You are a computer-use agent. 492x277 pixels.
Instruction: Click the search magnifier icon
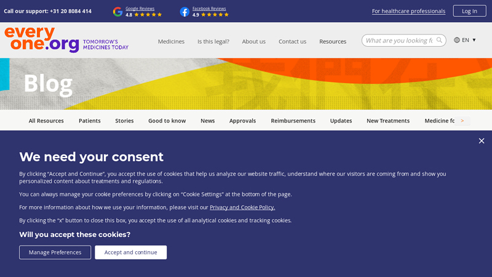click(439, 40)
